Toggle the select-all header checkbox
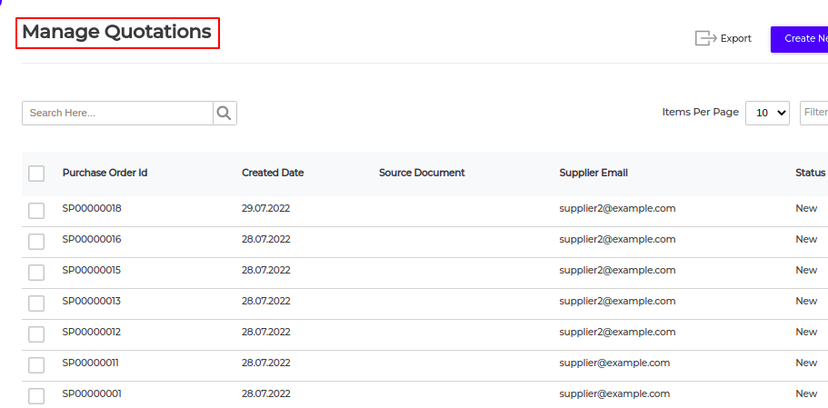This screenshot has width=828, height=408. (x=36, y=174)
